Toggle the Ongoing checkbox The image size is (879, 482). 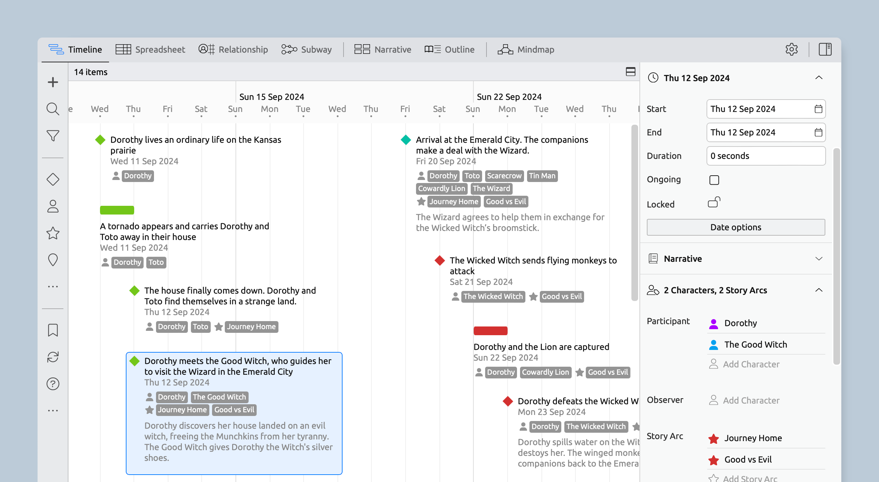(714, 180)
